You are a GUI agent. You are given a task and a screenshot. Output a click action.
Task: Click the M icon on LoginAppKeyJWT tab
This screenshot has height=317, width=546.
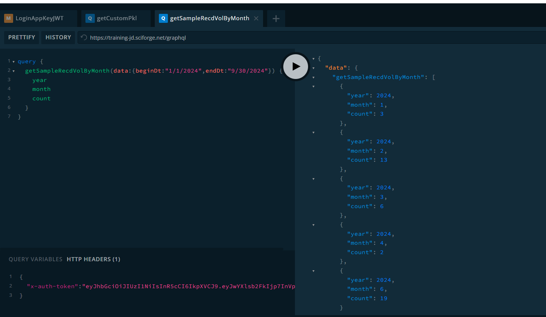(x=9, y=18)
